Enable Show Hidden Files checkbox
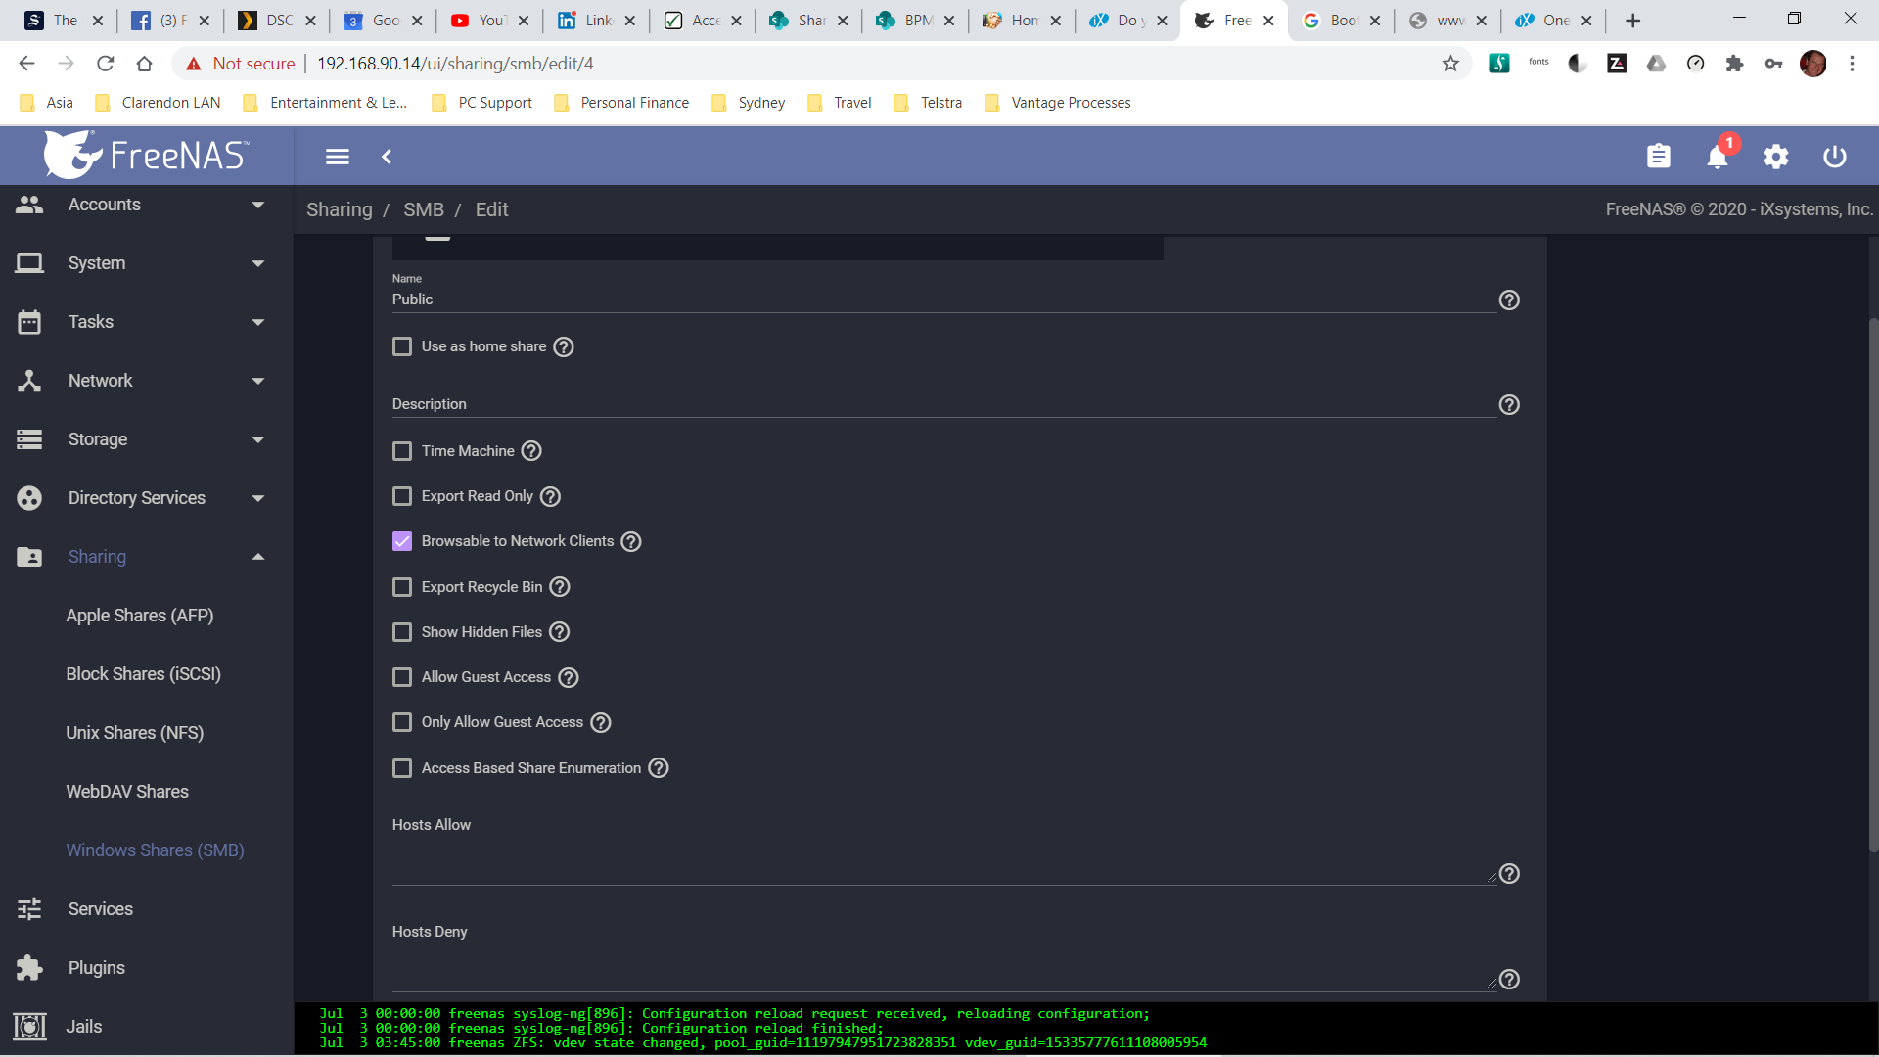1879x1057 pixels. pyautogui.click(x=402, y=632)
